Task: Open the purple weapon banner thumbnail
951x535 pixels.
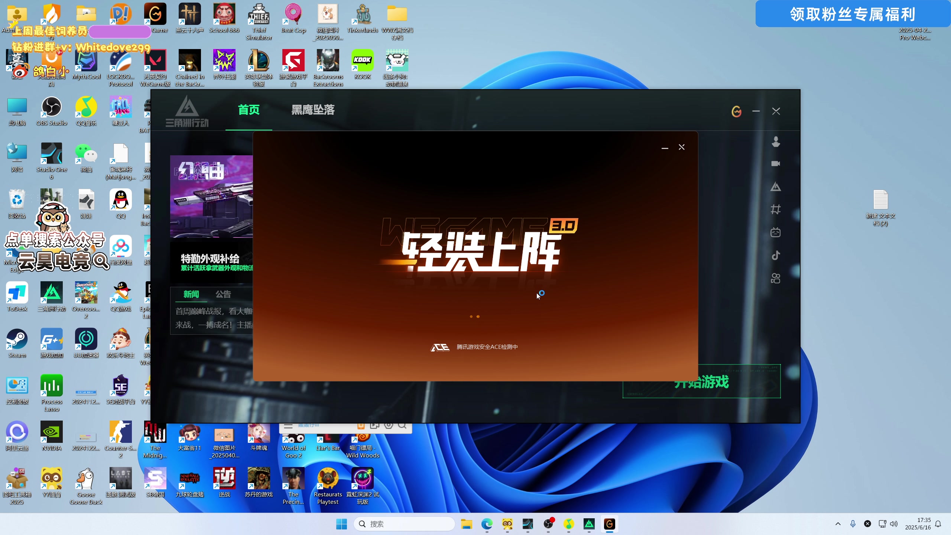Action: point(211,196)
